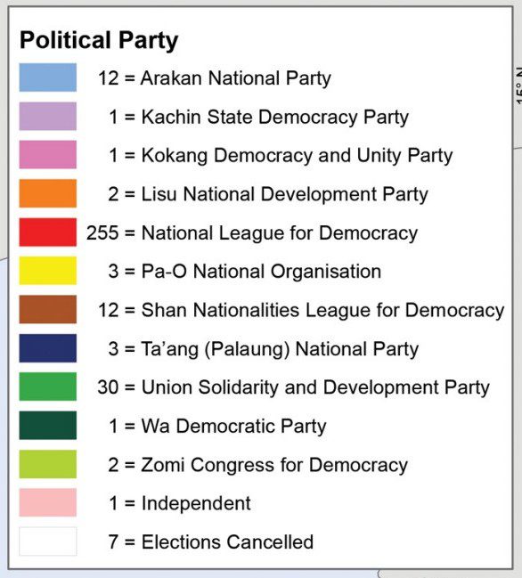The width and height of the screenshot is (522, 578).
Task: Select the orange Lisu National Development swatch
Action: click(x=48, y=193)
